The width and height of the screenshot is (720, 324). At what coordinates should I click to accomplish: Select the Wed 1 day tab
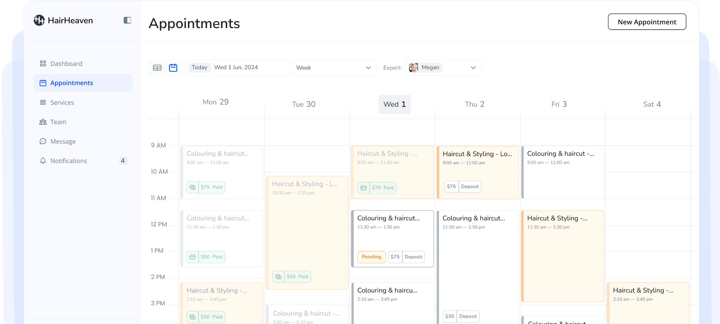pos(394,104)
